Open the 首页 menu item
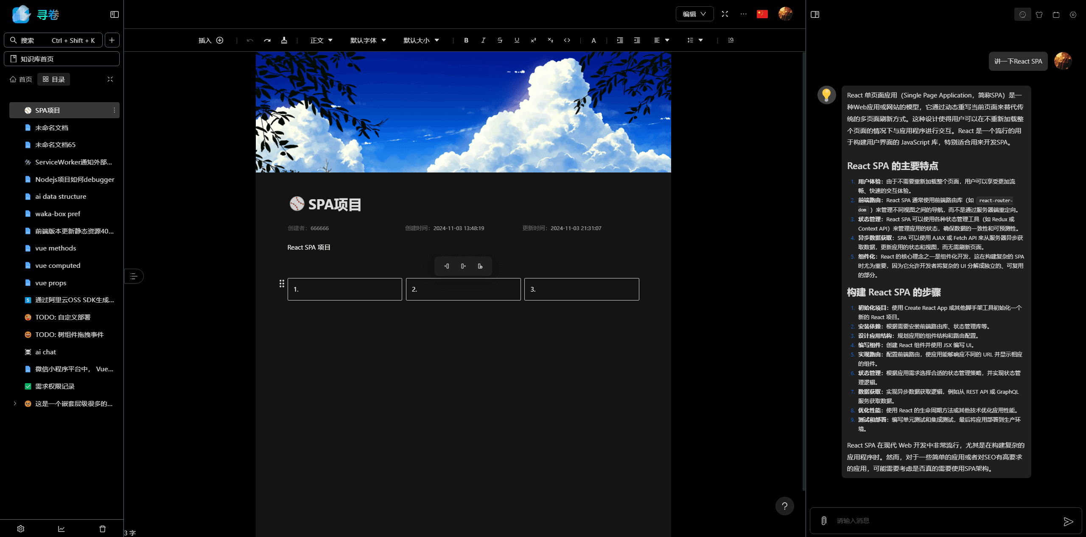Image resolution: width=1086 pixels, height=537 pixels. point(21,79)
